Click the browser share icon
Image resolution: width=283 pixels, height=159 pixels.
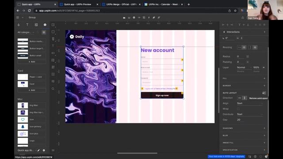click(x=229, y=11)
